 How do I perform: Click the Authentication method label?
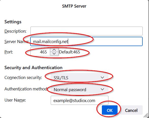pos(26,89)
